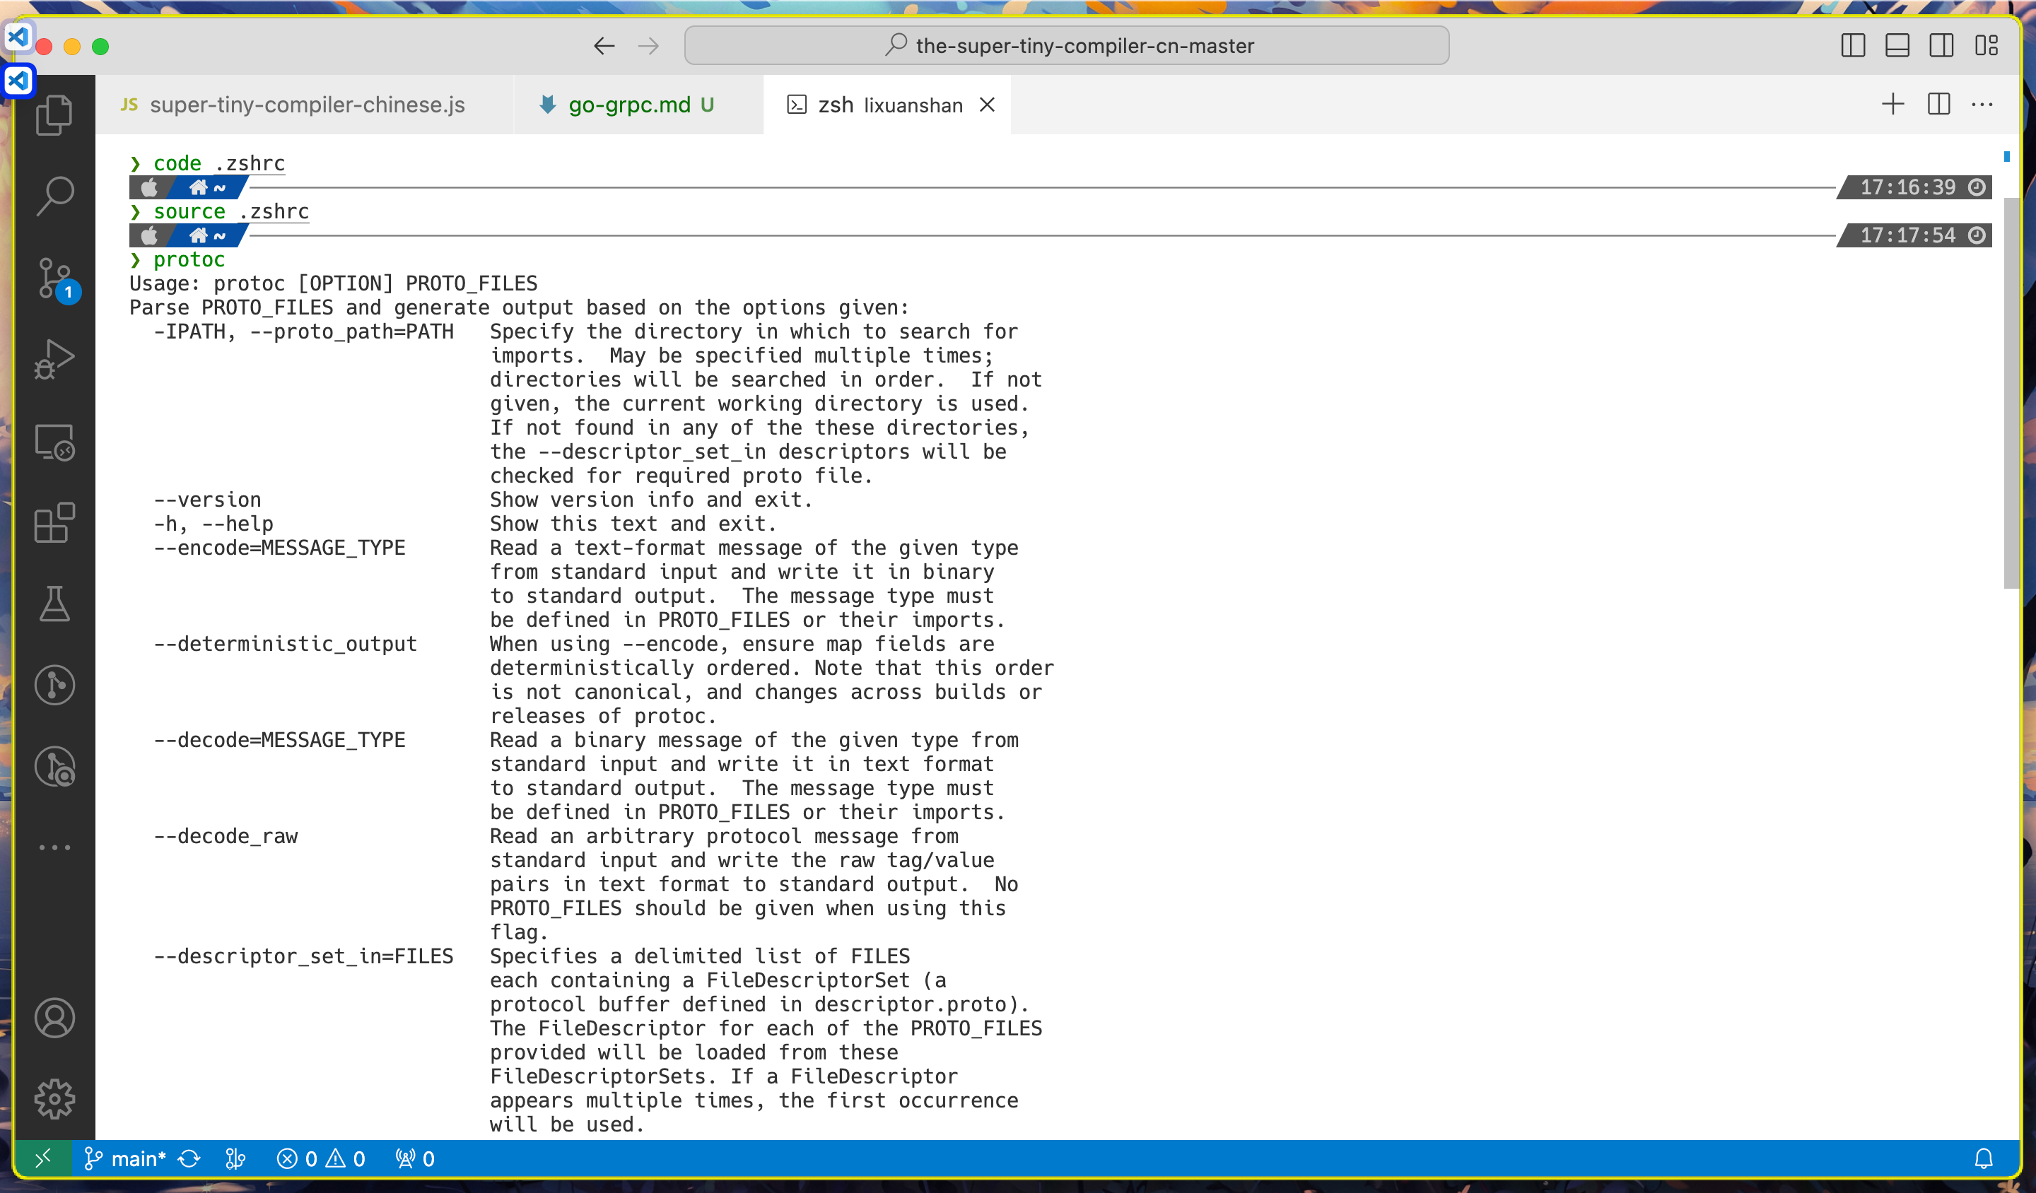Open remote window from status bar

pos(43,1158)
